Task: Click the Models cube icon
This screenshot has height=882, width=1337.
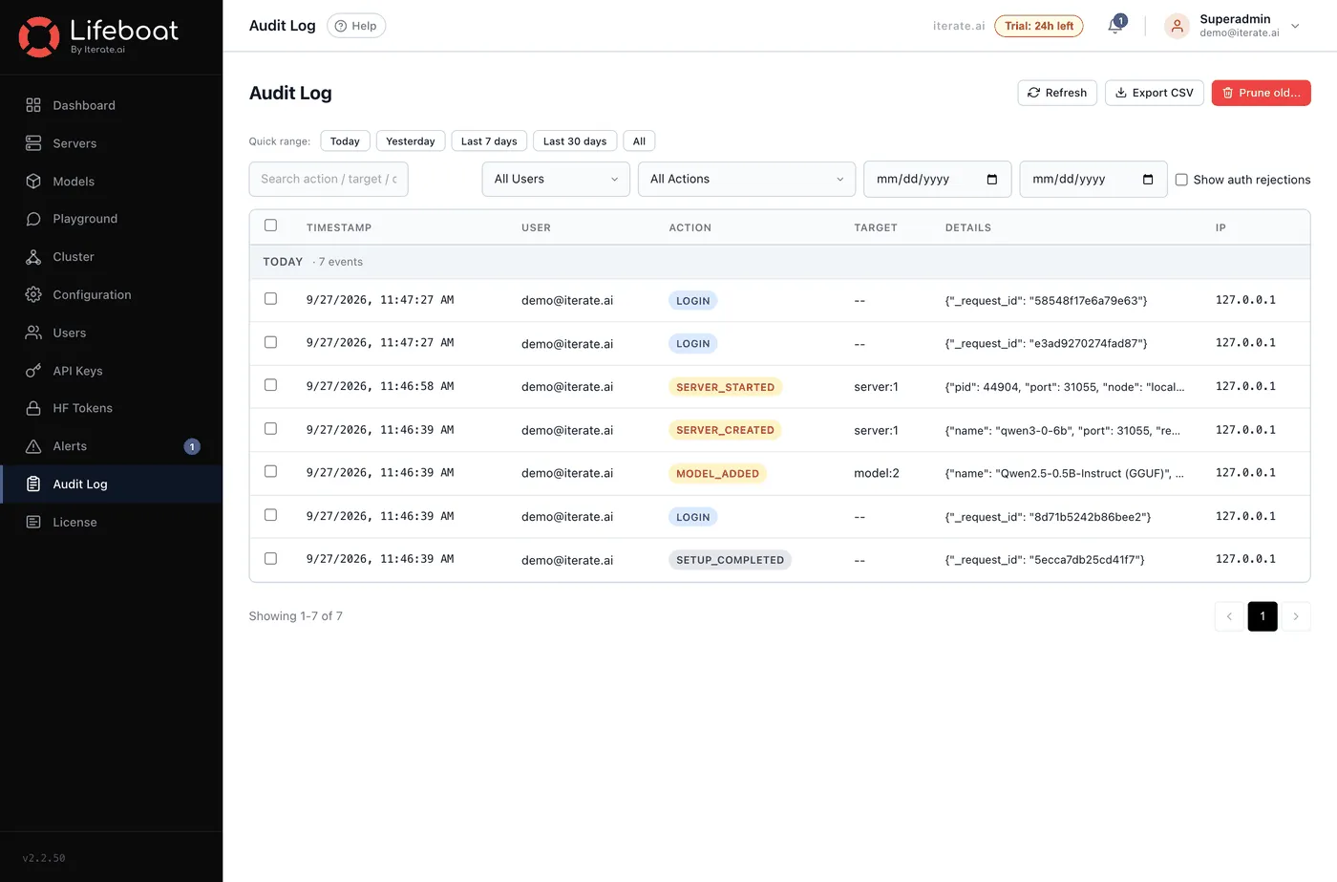Action: pos(33,181)
